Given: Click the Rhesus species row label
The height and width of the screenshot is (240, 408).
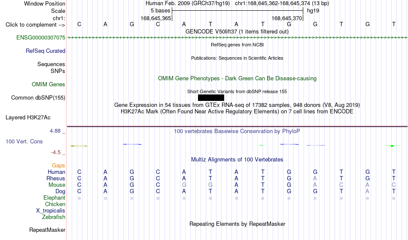Looking at the screenshot, I should (x=56, y=179).
